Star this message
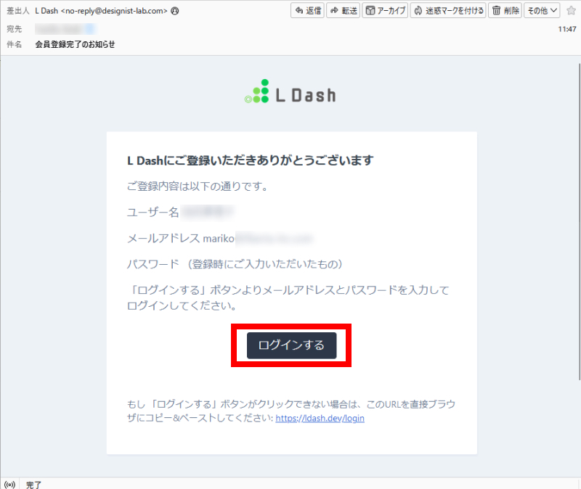 click(x=571, y=11)
